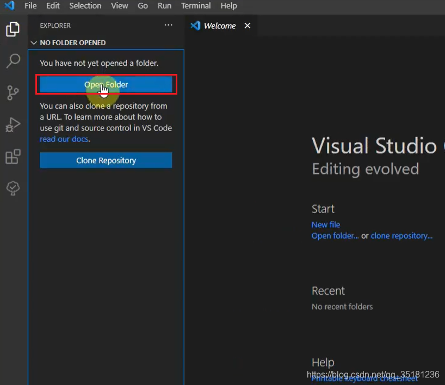Open the Selection menu
445x385 pixels.
[85, 5]
